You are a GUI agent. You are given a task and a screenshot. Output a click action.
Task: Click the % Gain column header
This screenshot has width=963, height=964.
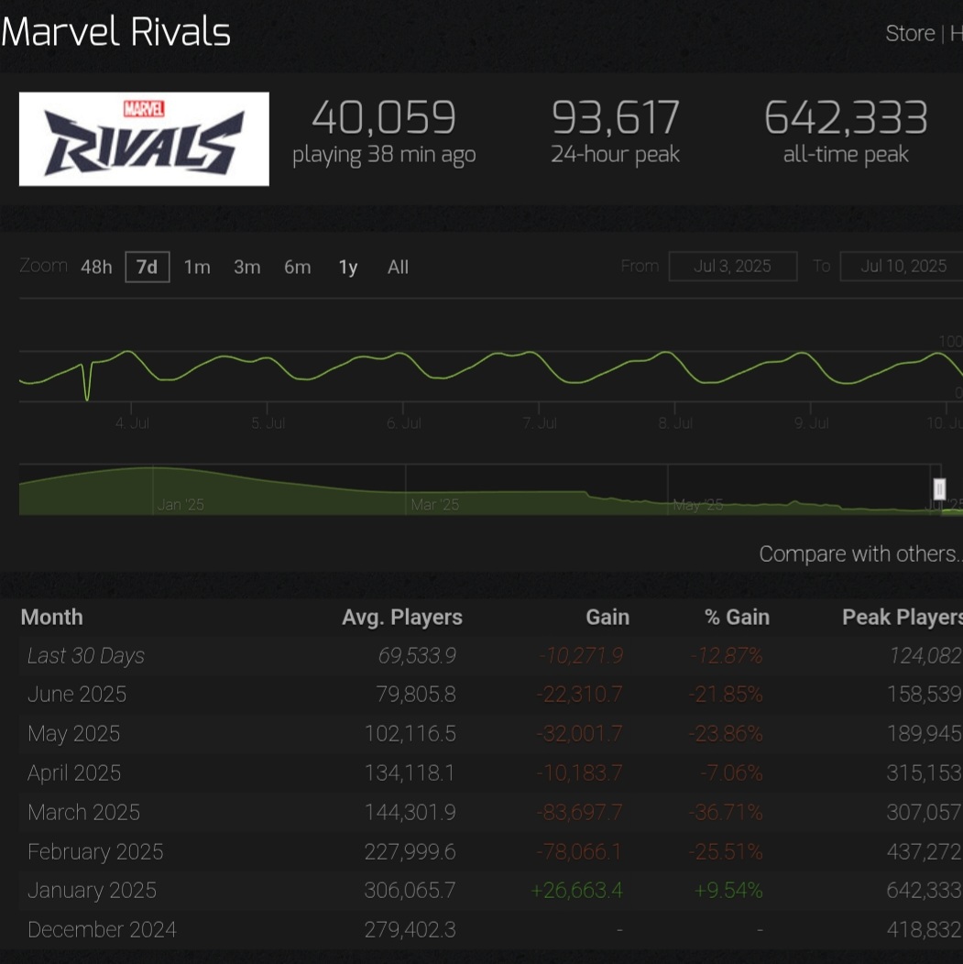737,617
